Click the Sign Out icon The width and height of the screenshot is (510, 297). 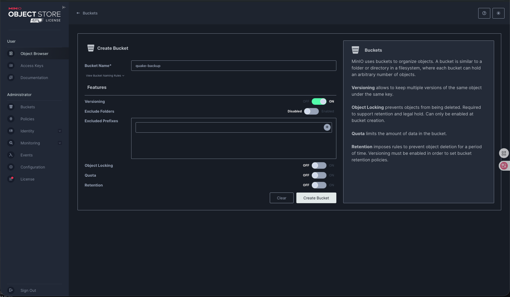[x=11, y=290]
